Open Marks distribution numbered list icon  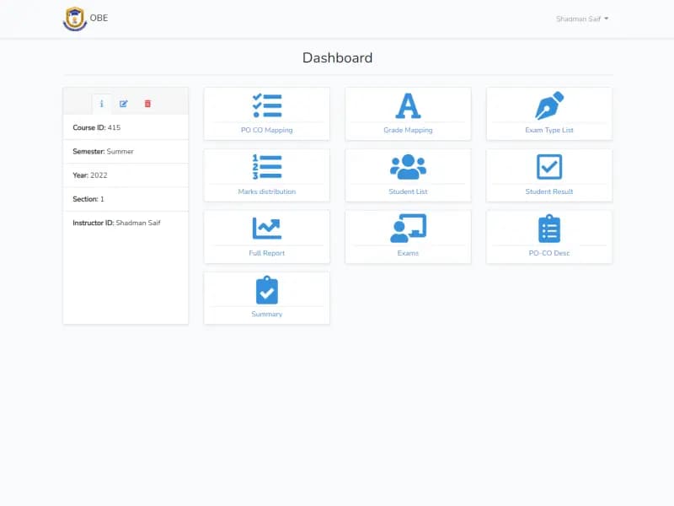266,167
